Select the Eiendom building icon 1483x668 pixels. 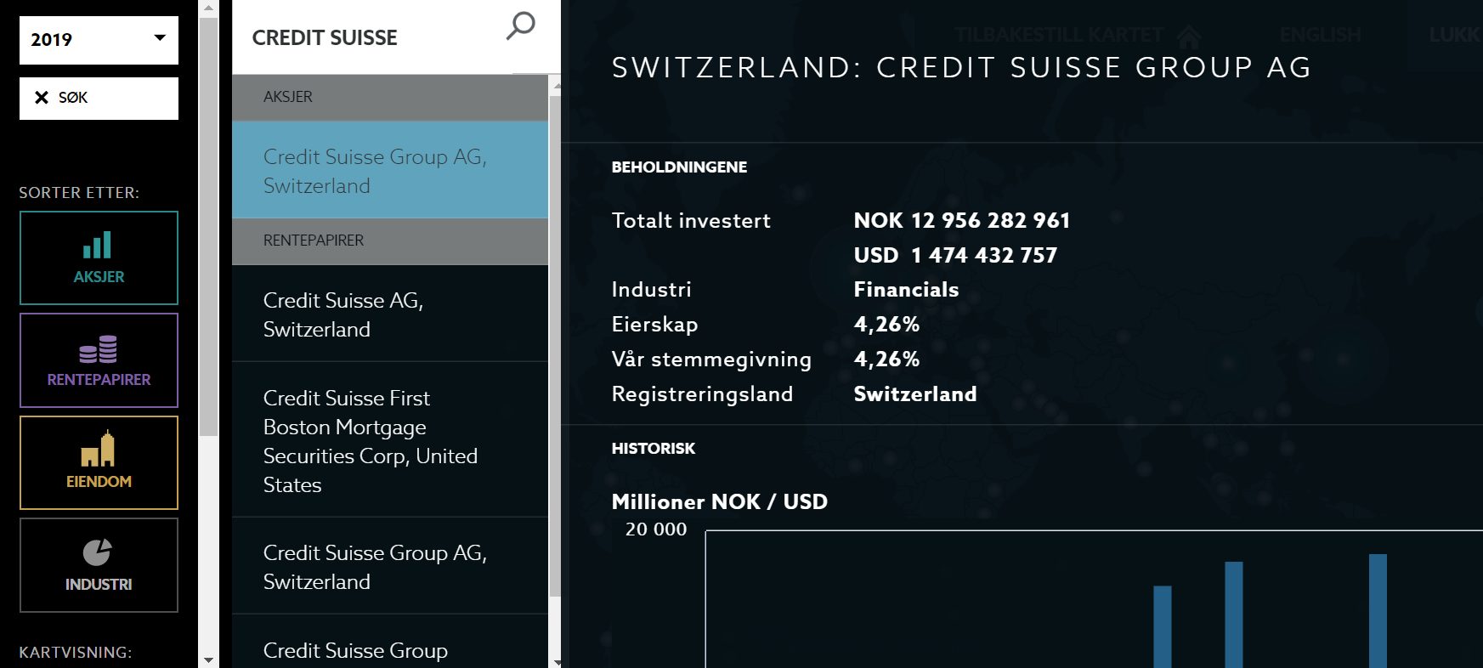coord(99,450)
